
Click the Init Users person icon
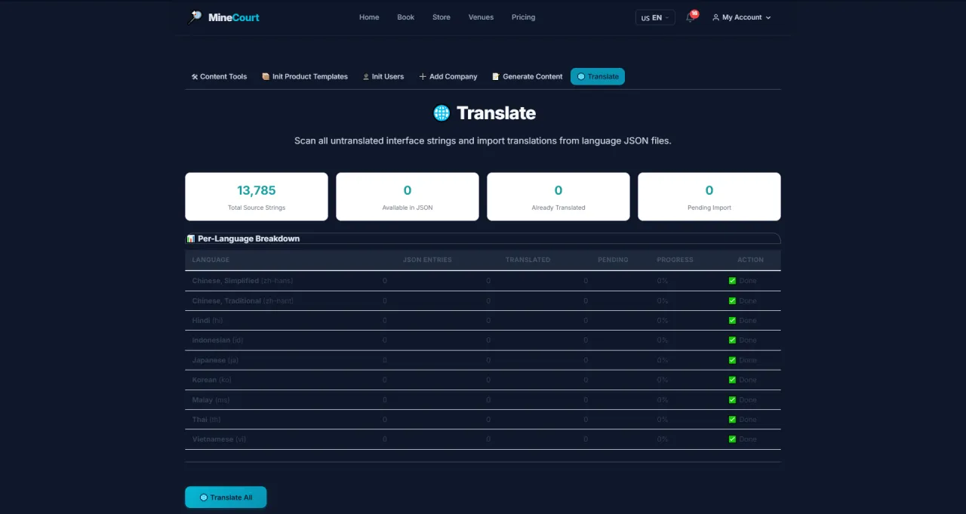coord(366,76)
